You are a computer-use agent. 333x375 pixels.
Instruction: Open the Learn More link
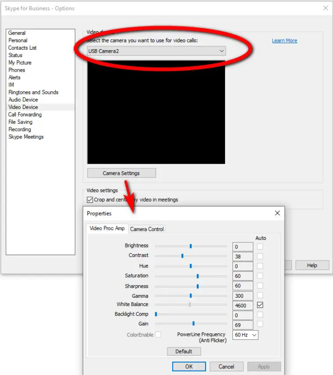[x=284, y=40]
